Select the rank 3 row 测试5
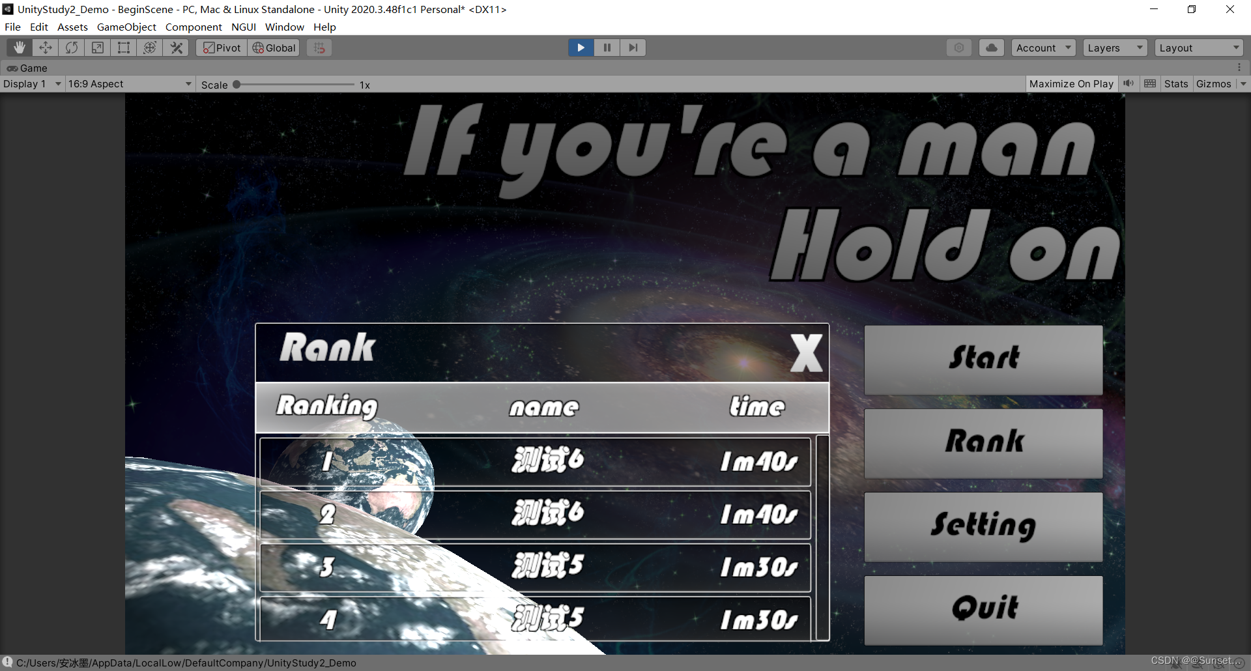The width and height of the screenshot is (1251, 671). coord(535,567)
